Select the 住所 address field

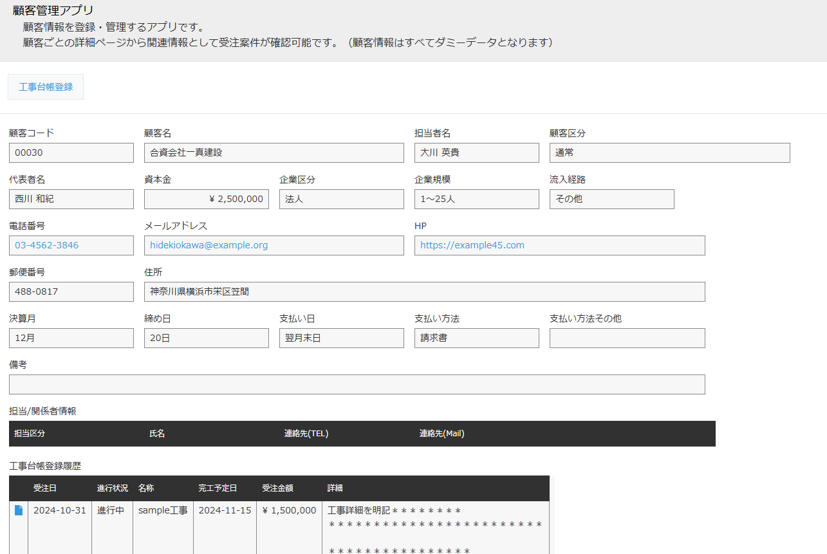424,291
